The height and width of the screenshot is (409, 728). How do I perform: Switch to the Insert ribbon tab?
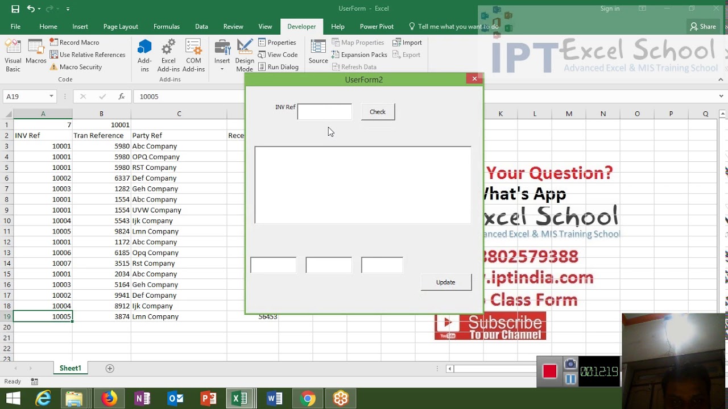(x=80, y=27)
